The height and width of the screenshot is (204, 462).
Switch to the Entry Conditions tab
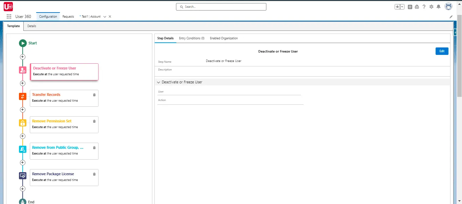click(x=192, y=38)
